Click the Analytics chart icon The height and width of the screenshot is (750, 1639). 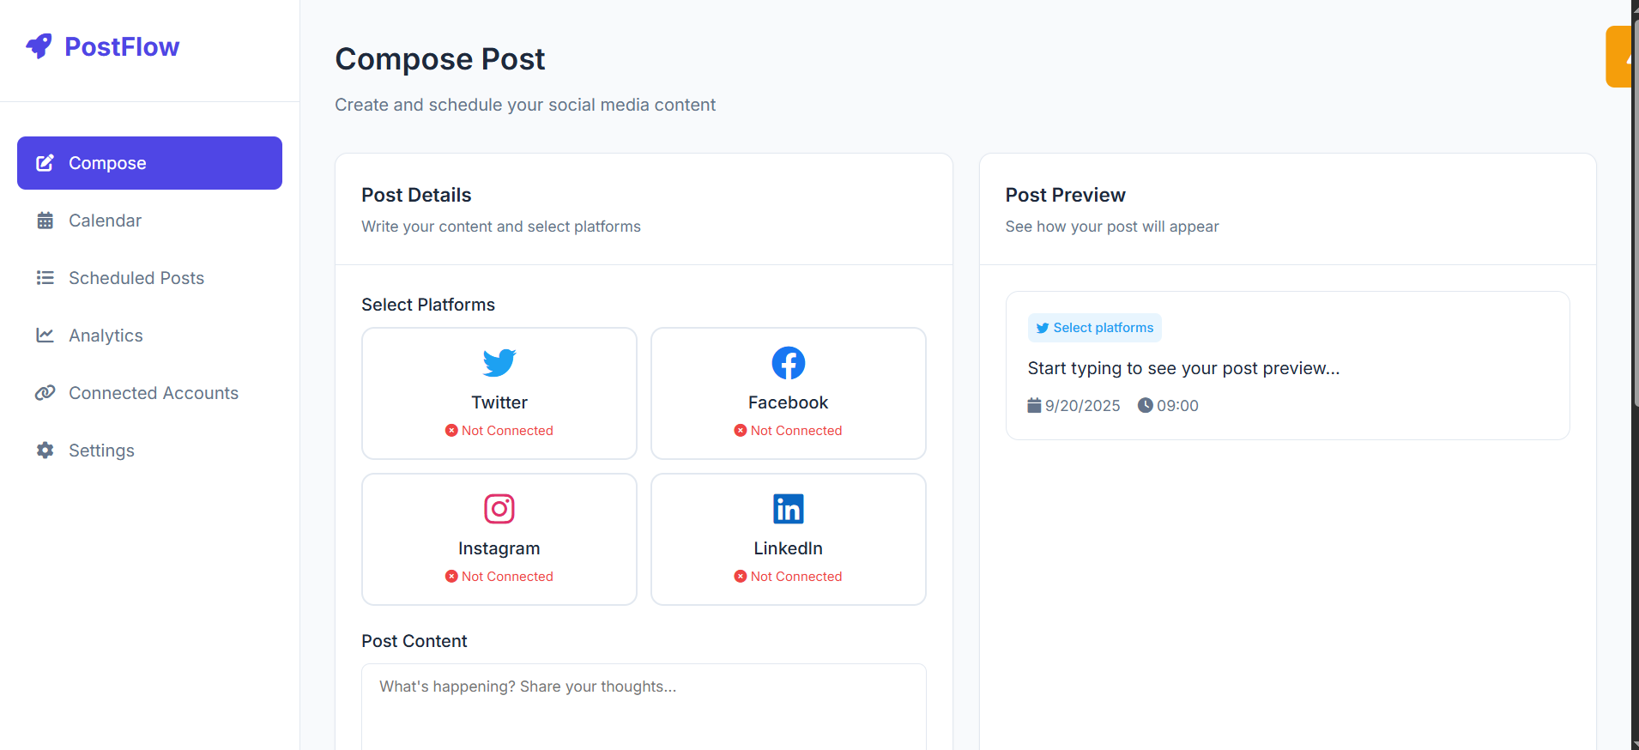(45, 336)
